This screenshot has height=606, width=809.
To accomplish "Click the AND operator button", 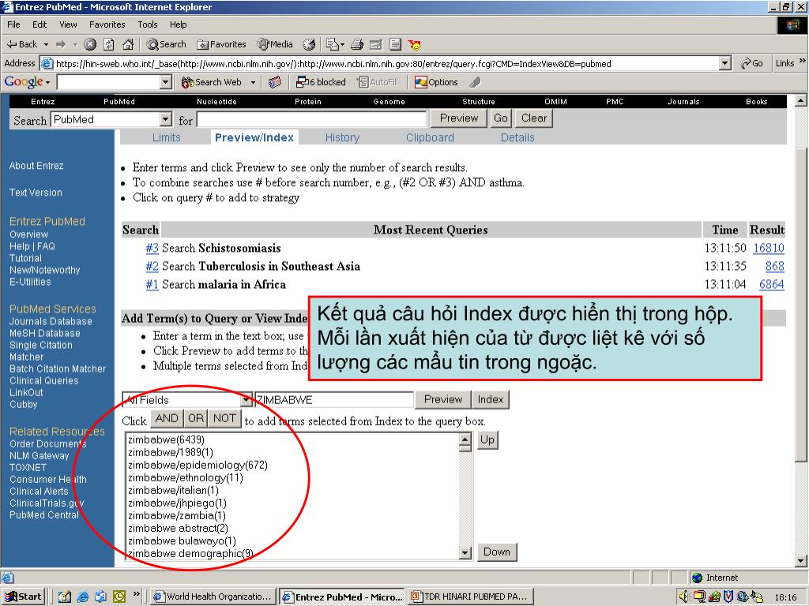I will point(167,418).
